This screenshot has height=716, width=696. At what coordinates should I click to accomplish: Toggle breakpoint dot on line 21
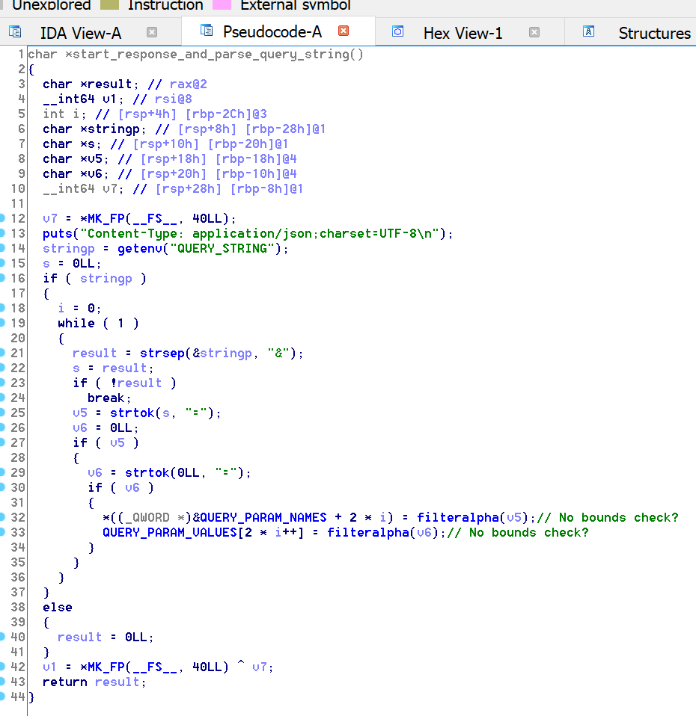click(x=1, y=353)
